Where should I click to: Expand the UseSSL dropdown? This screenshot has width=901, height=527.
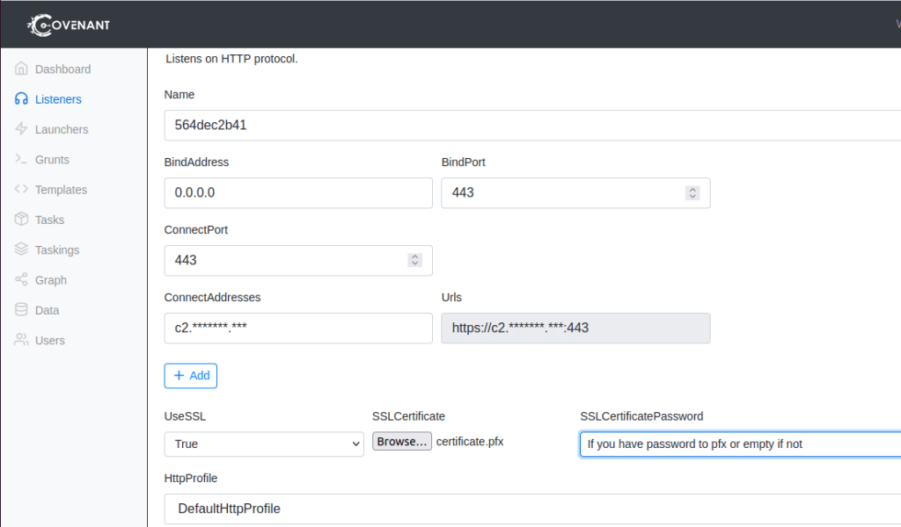point(264,444)
